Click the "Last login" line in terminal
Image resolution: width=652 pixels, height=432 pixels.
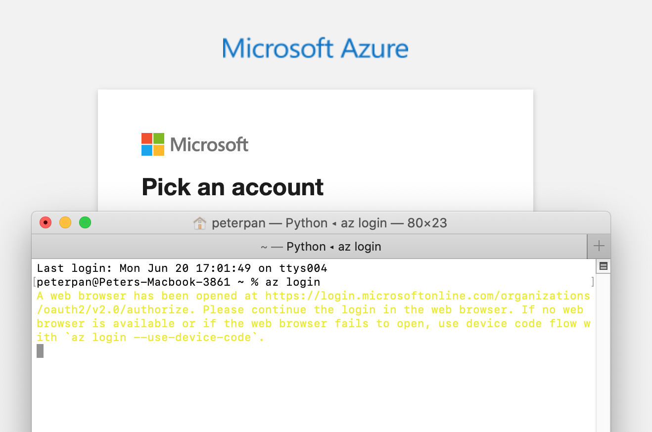pos(182,268)
